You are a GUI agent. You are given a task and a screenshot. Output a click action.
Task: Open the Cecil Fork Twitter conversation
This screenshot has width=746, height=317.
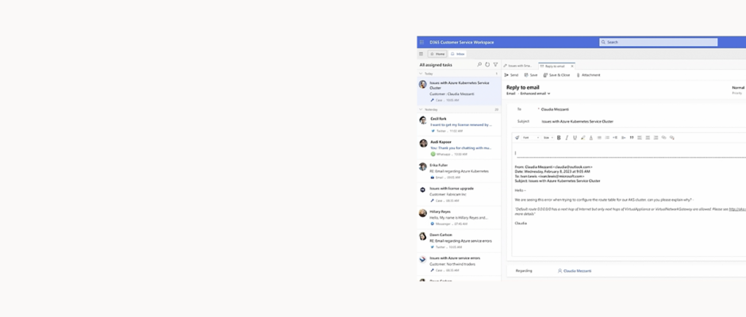tap(460, 124)
